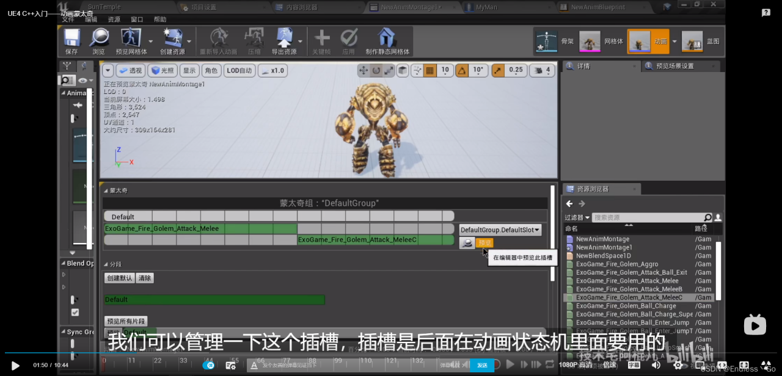Collapse the 蒙太奇 montage section
This screenshot has height=376, width=782.
[106, 191]
